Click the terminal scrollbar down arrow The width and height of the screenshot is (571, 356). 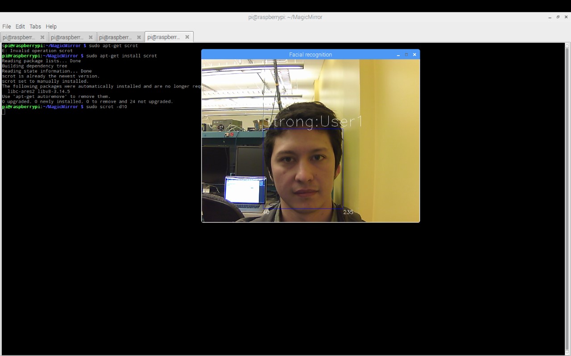[x=567, y=352]
